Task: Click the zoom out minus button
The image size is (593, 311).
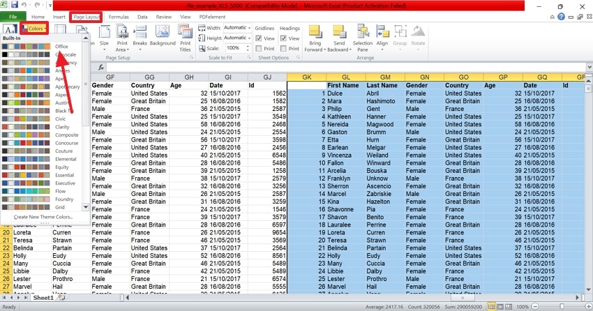Action: pyautogui.click(x=535, y=306)
